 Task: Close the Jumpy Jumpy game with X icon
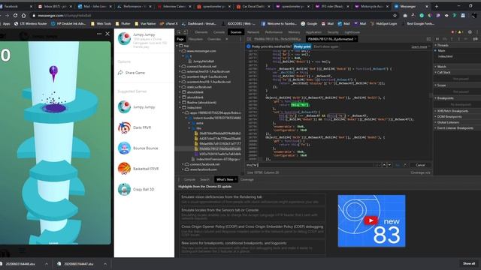pos(107,34)
